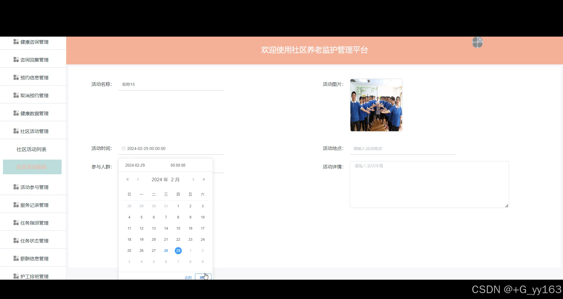Select day 22 in the calendar
Viewport: 563px width, 299px height.
pyautogui.click(x=178, y=240)
